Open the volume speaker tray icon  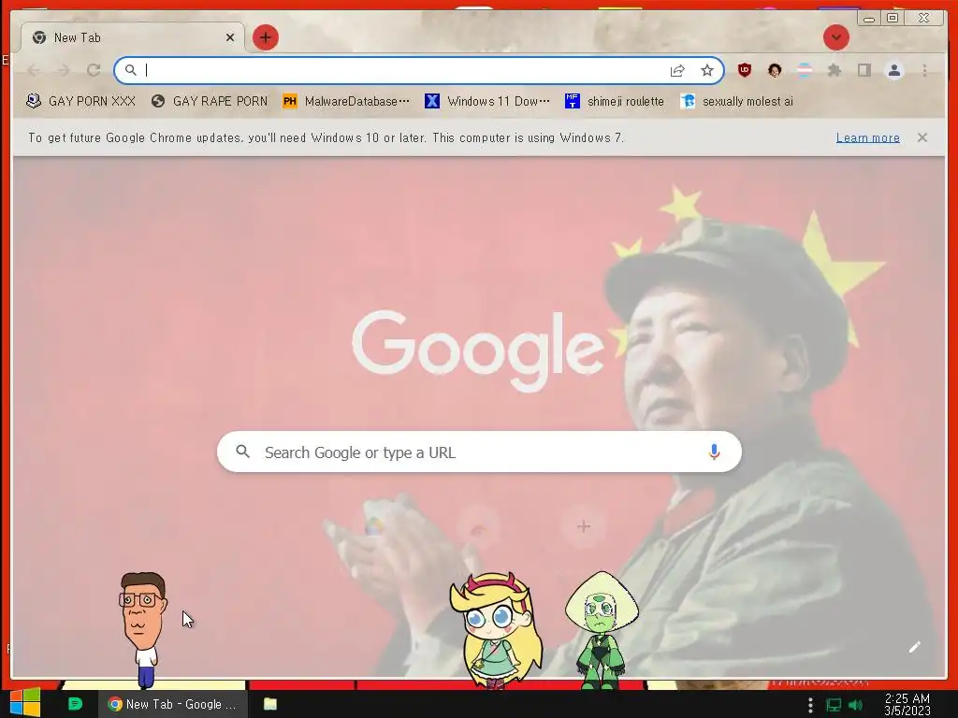tap(855, 705)
